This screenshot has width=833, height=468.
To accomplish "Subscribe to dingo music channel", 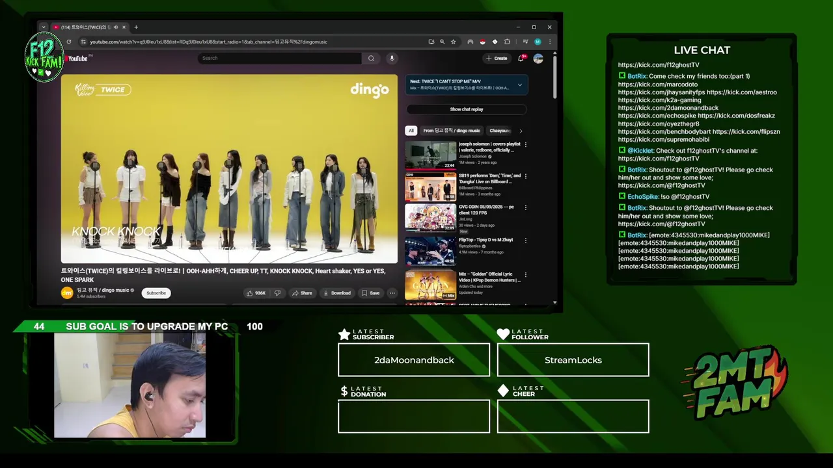I will [156, 293].
